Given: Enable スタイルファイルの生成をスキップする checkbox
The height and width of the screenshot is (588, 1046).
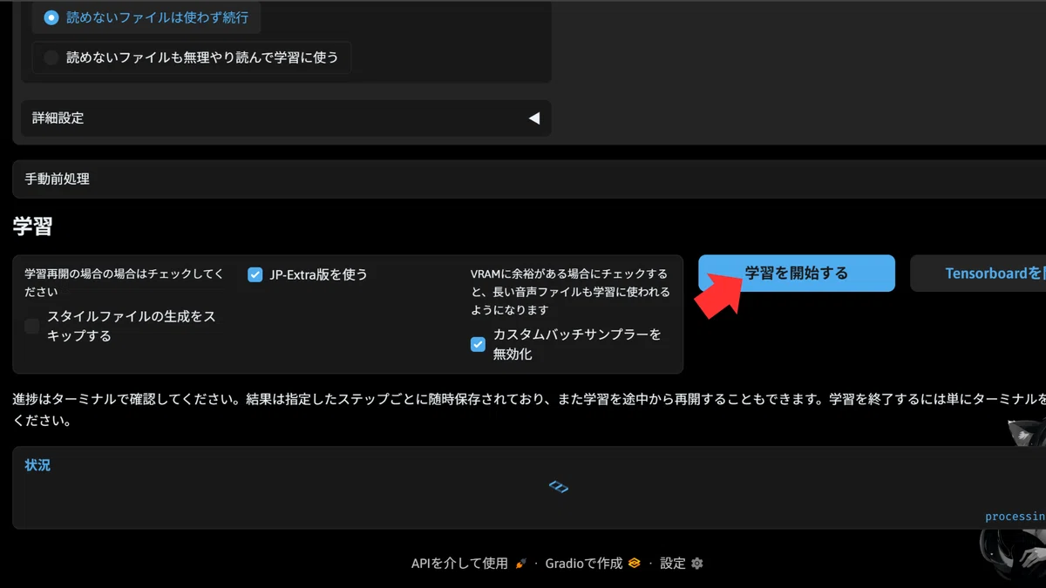Looking at the screenshot, I should pos(32,327).
